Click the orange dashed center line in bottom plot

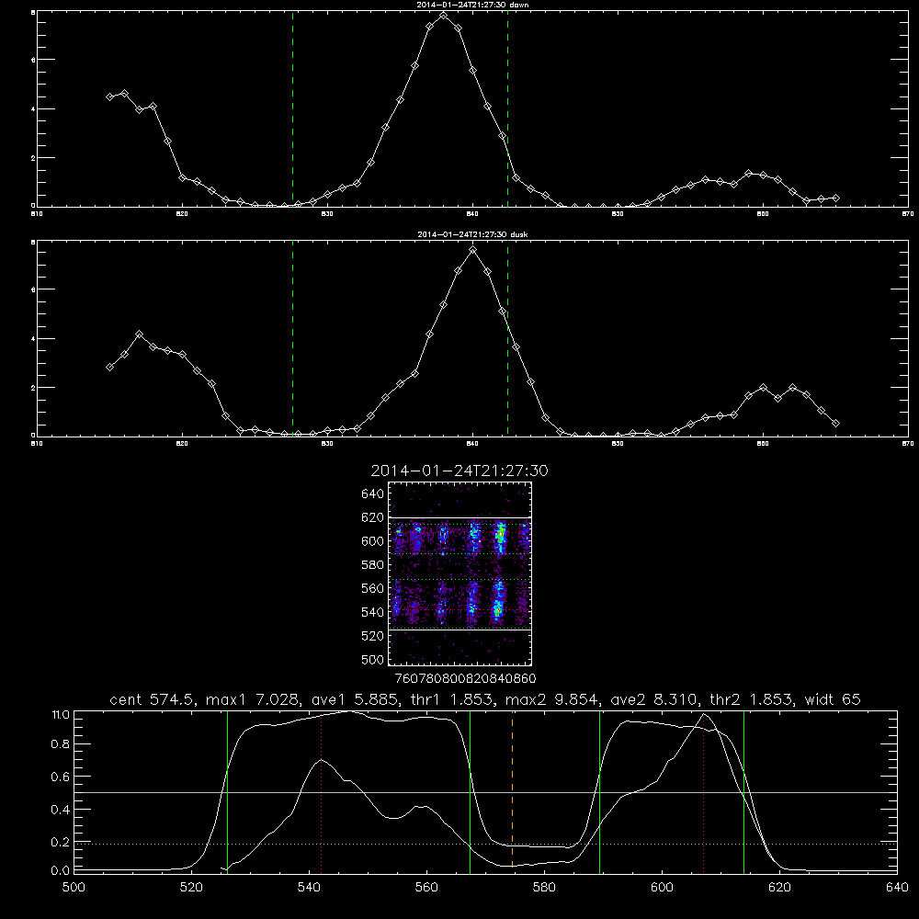click(x=512, y=792)
